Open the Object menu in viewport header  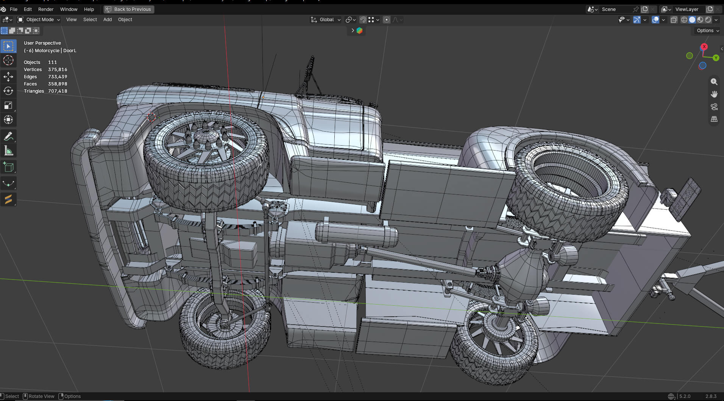pos(125,20)
